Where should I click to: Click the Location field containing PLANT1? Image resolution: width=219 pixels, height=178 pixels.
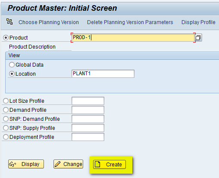(x=103, y=74)
